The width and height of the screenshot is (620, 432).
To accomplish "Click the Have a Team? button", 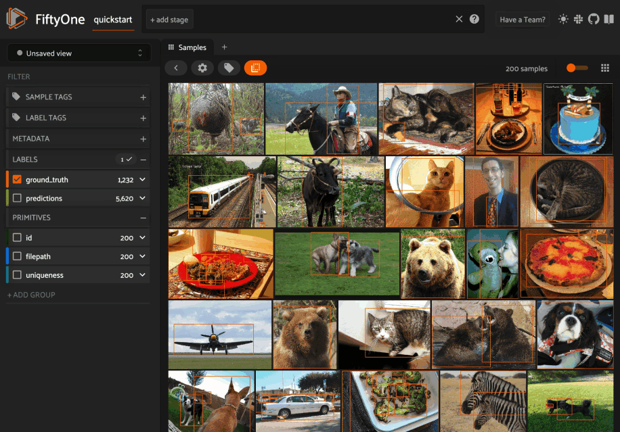I will (x=523, y=20).
